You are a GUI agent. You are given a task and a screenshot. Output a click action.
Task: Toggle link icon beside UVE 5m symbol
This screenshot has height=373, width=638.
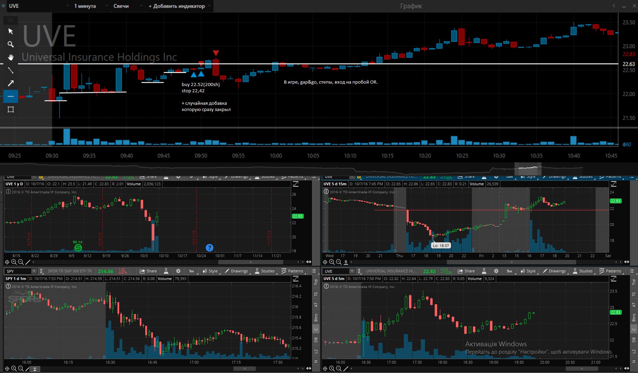pos(359,271)
